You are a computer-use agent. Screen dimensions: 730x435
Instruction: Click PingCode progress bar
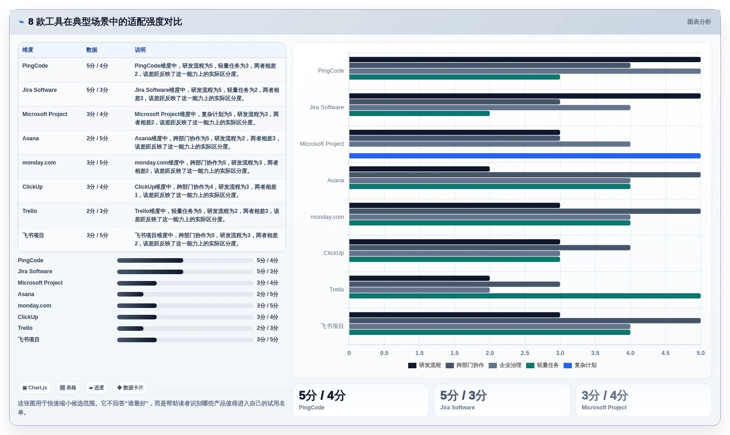pos(185,260)
